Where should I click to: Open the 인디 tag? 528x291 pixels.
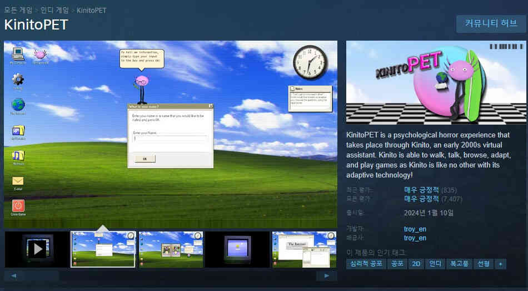[435, 264]
